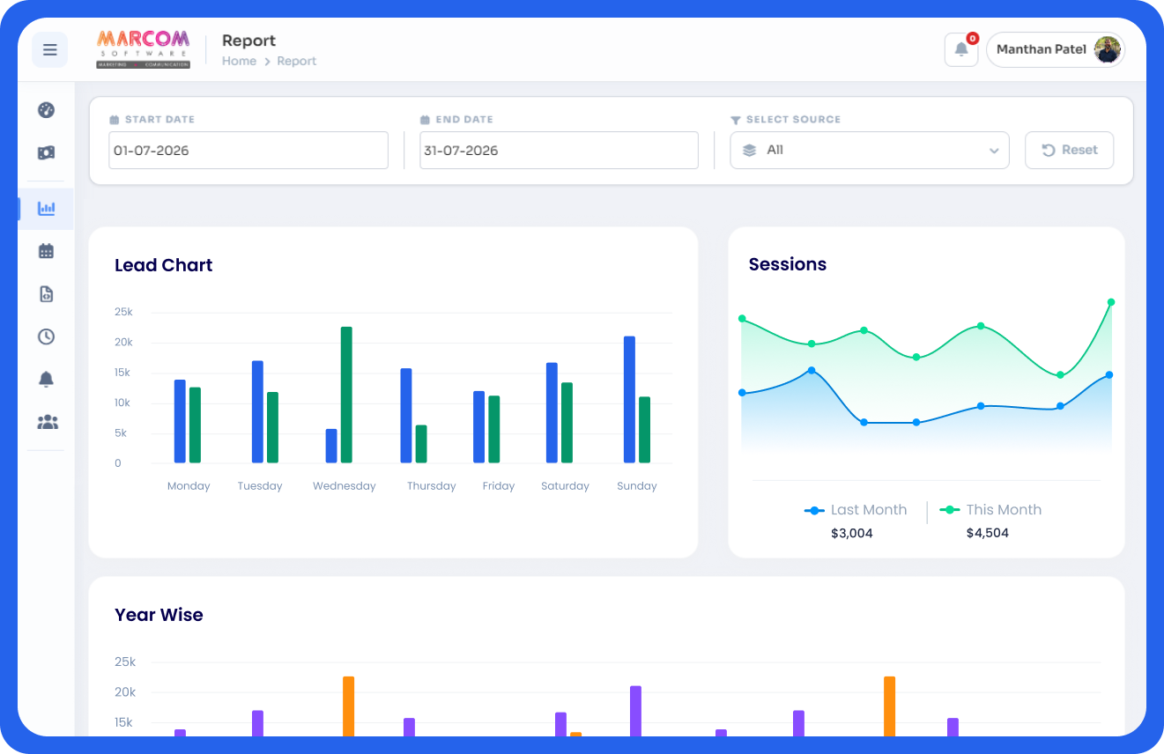
Task: Toggle Last Month legend series
Action: 856,510
